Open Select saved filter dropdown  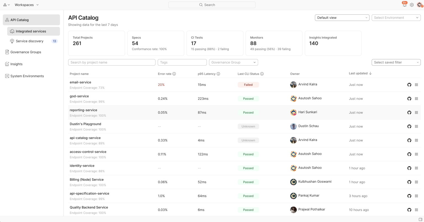click(396, 62)
